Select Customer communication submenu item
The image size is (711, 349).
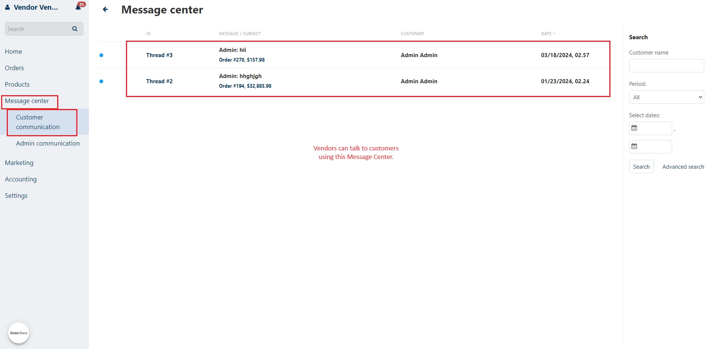38,122
